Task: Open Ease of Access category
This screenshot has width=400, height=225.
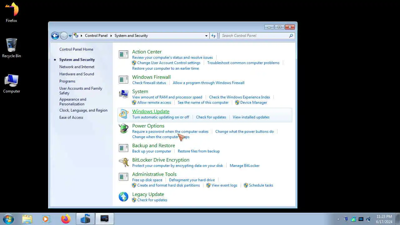Action: pos(71,117)
